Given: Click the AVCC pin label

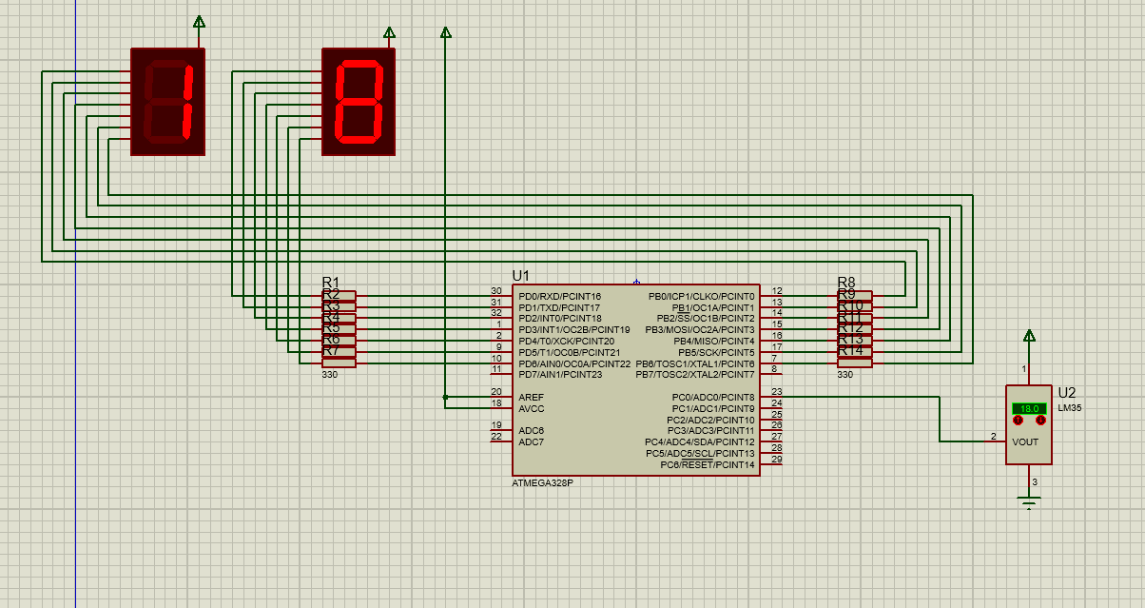Looking at the screenshot, I should point(532,408).
